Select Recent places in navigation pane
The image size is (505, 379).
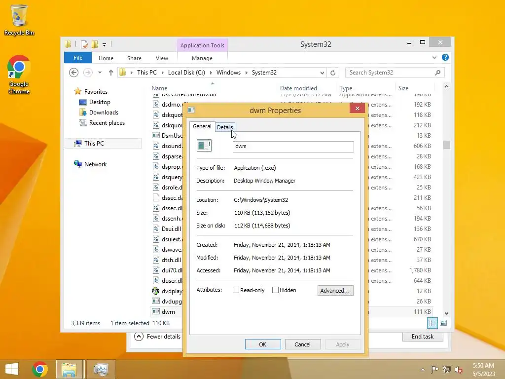click(x=107, y=123)
